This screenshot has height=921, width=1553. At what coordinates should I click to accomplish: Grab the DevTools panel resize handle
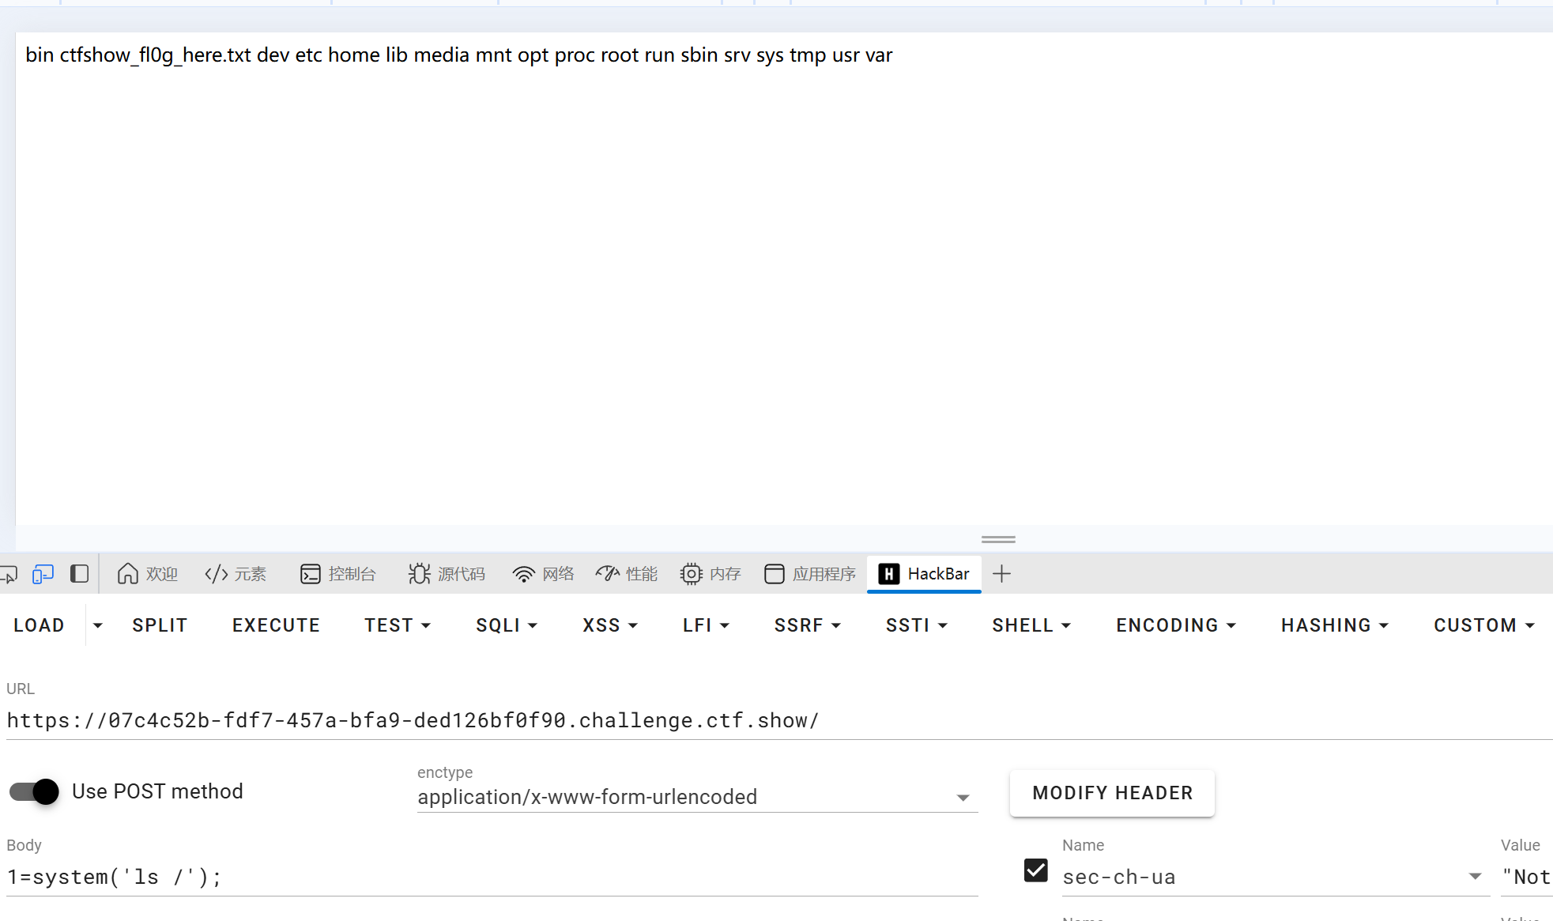[x=998, y=539]
